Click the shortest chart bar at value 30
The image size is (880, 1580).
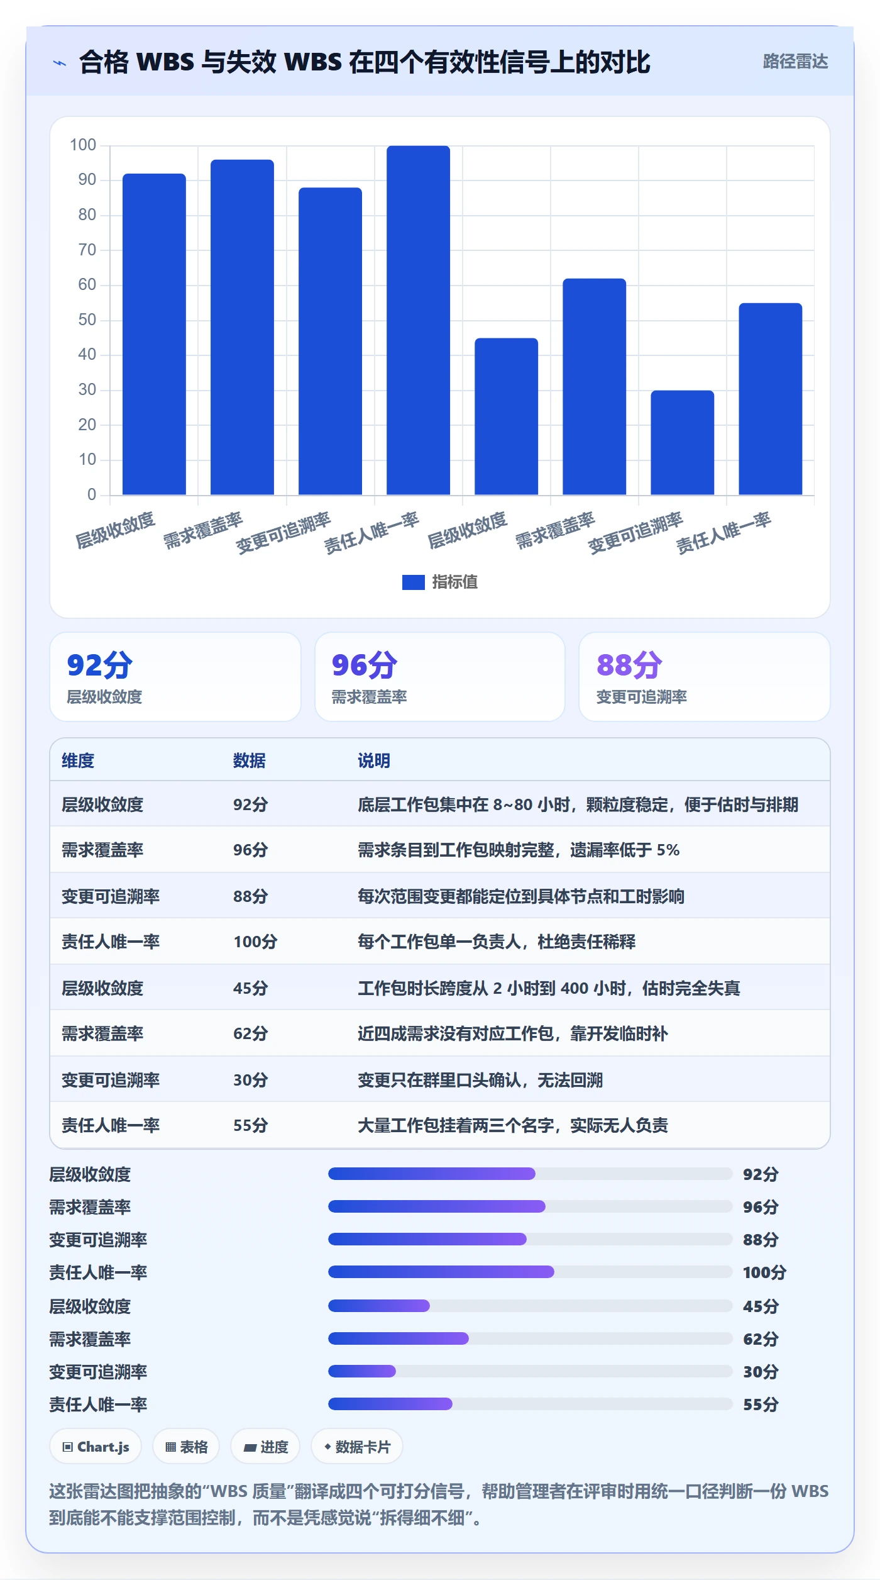(x=682, y=442)
